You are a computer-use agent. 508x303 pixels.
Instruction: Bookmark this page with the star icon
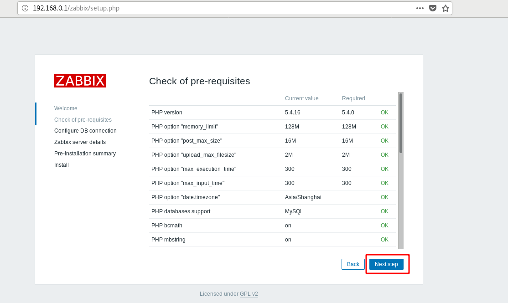point(446,8)
